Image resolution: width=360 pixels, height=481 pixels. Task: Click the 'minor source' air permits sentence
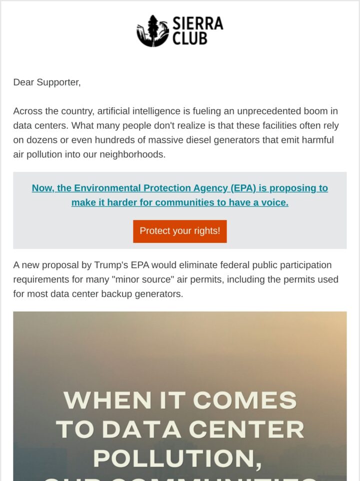pyautogui.click(x=175, y=280)
